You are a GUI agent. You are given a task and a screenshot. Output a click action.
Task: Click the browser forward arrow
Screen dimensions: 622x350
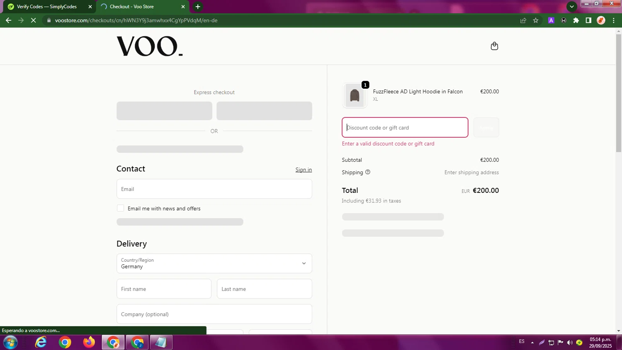click(x=21, y=20)
